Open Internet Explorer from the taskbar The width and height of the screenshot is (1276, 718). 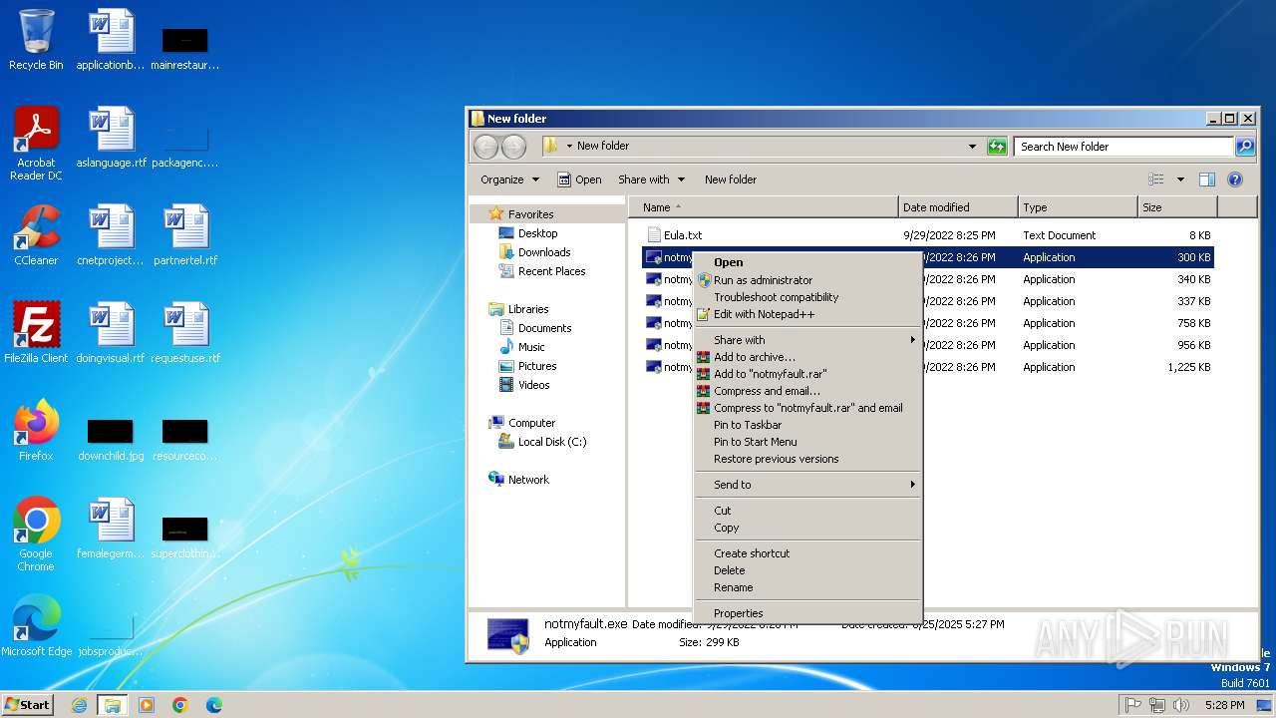(x=79, y=705)
